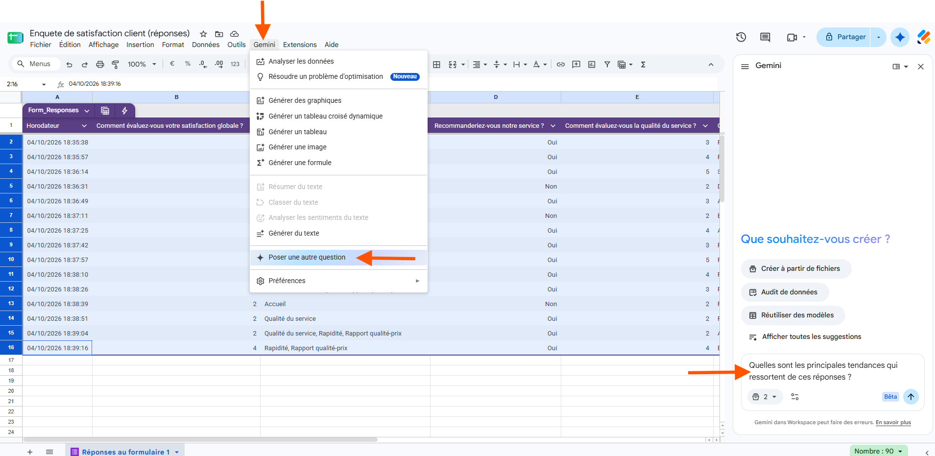935x456 pixels.
Task: Click the borders icon in toolbar
Action: (x=437, y=64)
